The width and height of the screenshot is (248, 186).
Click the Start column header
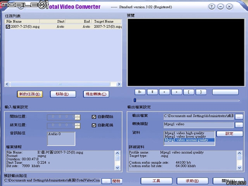coord(53,21)
